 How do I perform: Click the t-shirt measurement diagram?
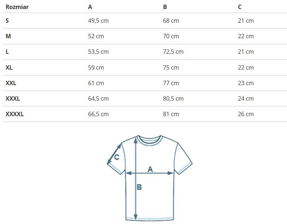(149, 177)
